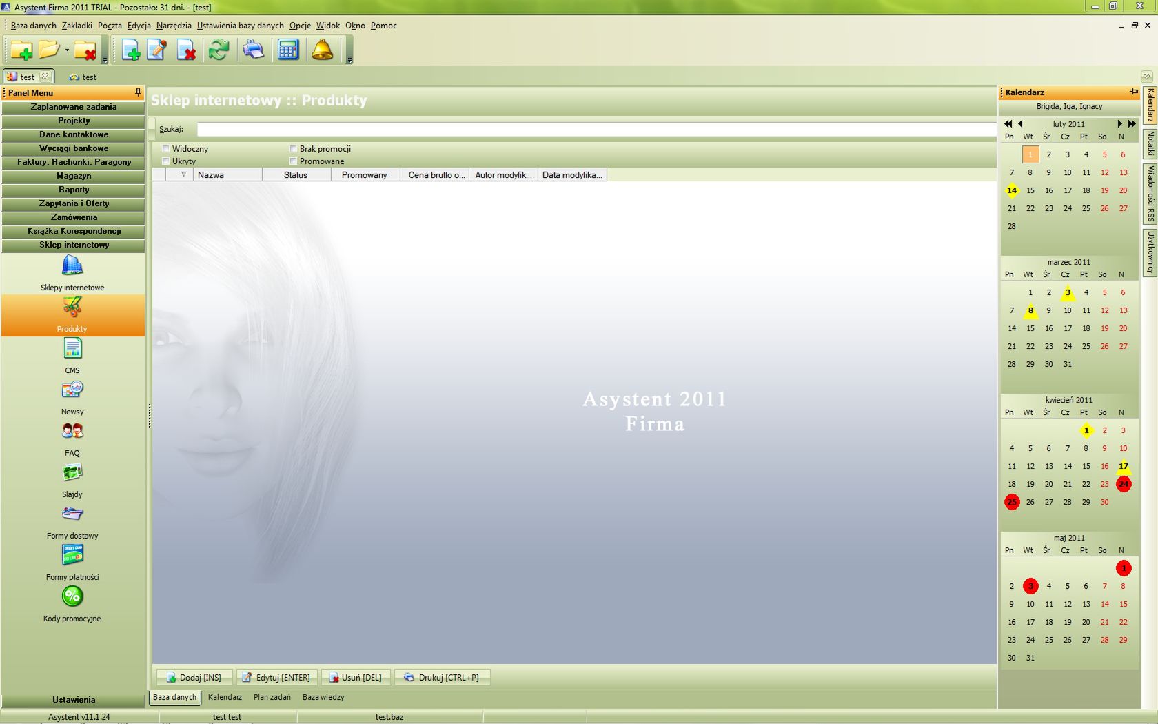Add a new record with the document-plus icon
The height and width of the screenshot is (724, 1158).
coord(130,50)
